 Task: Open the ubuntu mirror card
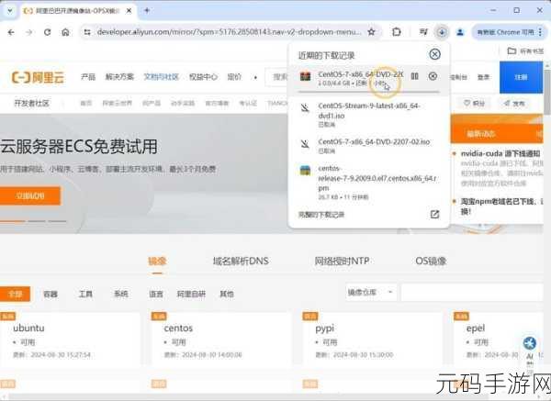click(70, 339)
